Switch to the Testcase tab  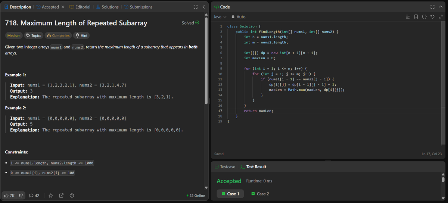point(225,167)
